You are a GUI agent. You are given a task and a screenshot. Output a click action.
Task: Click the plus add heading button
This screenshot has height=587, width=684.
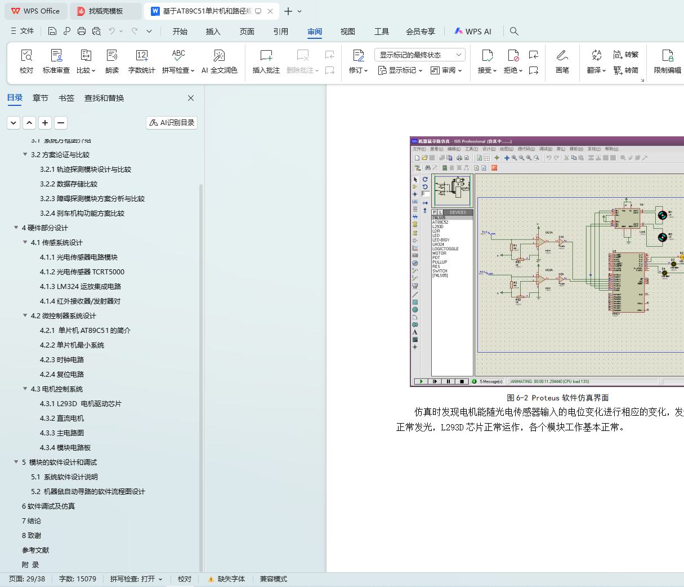(45, 122)
